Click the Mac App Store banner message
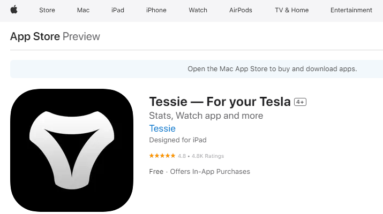 coord(272,69)
